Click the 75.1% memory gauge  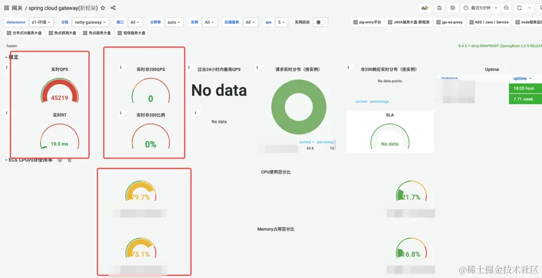coord(141,249)
